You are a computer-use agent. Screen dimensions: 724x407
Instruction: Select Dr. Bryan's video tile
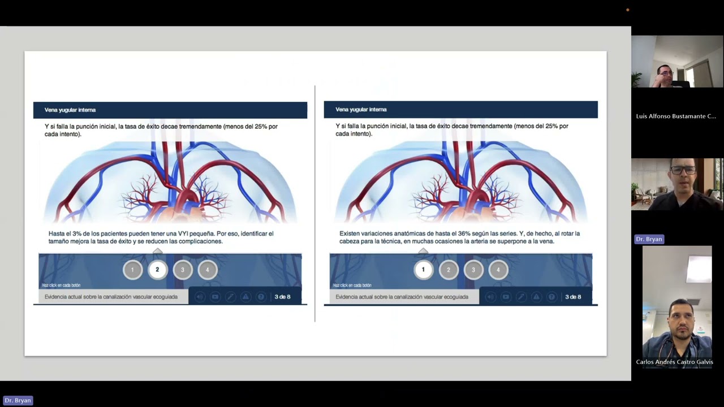[x=677, y=184]
